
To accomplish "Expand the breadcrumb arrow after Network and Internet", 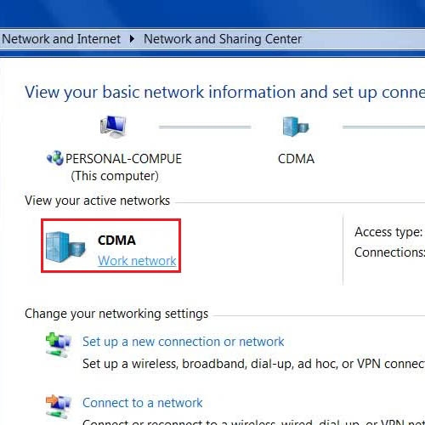I will 132,39.
